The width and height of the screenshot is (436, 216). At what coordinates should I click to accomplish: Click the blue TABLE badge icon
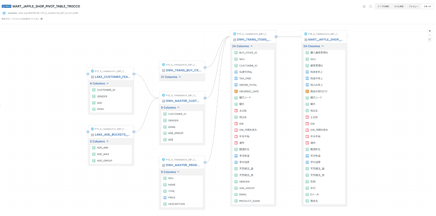coord(7,6)
